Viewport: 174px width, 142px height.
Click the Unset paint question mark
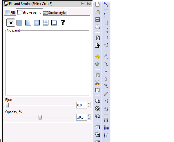tap(62, 23)
